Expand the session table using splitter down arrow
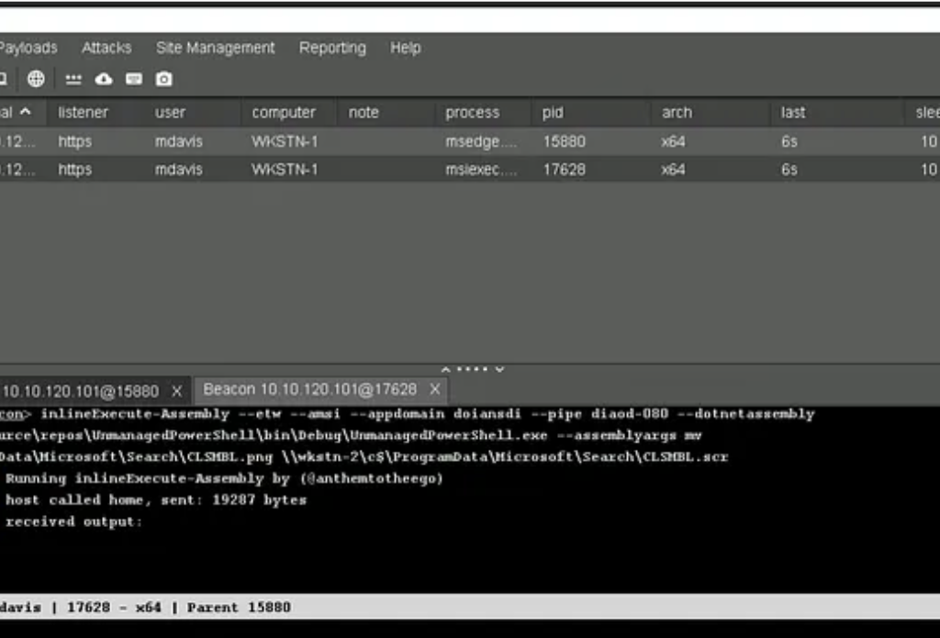This screenshot has width=940, height=638. (499, 369)
